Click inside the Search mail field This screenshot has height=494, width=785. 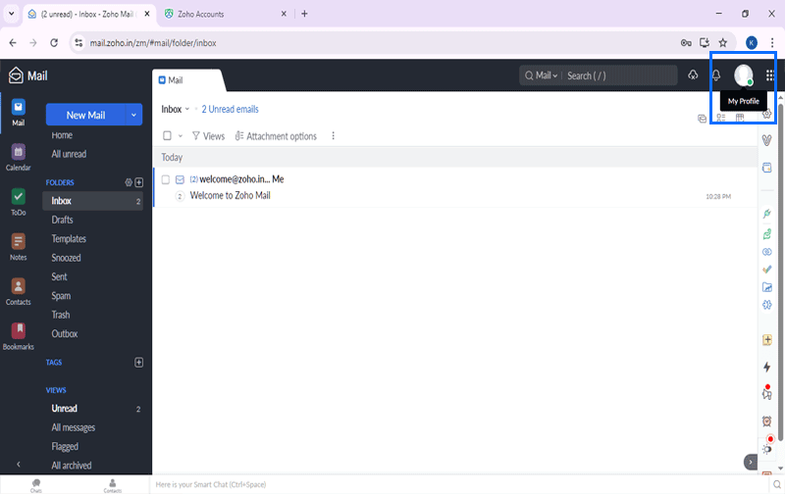pyautogui.click(x=620, y=75)
